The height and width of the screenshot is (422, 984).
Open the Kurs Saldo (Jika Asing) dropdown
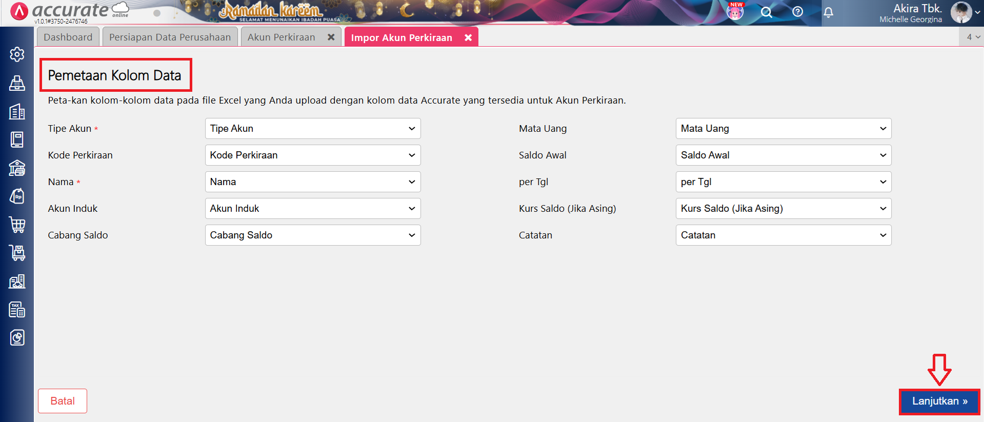click(783, 209)
